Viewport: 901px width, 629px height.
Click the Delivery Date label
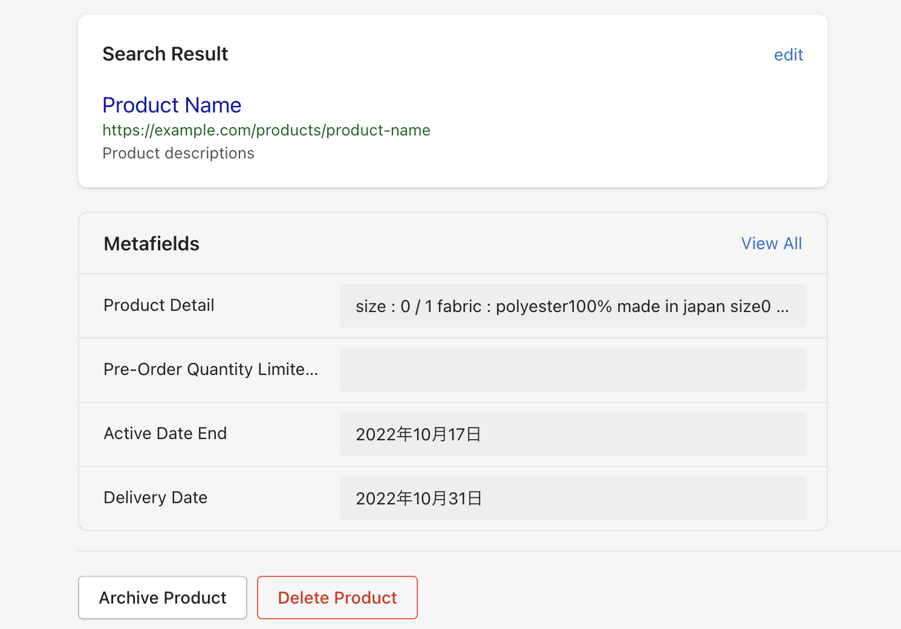(x=155, y=497)
